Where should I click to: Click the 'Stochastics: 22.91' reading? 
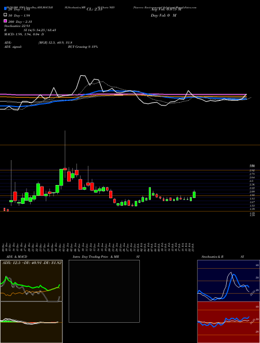[17, 26]
